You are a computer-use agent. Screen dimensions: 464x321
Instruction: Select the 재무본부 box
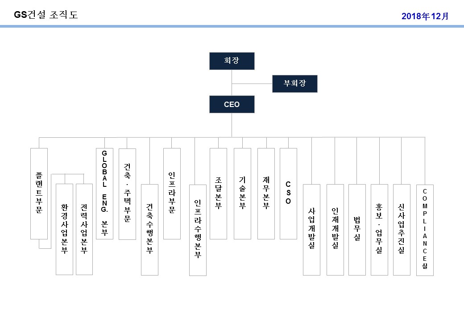pos(266,193)
